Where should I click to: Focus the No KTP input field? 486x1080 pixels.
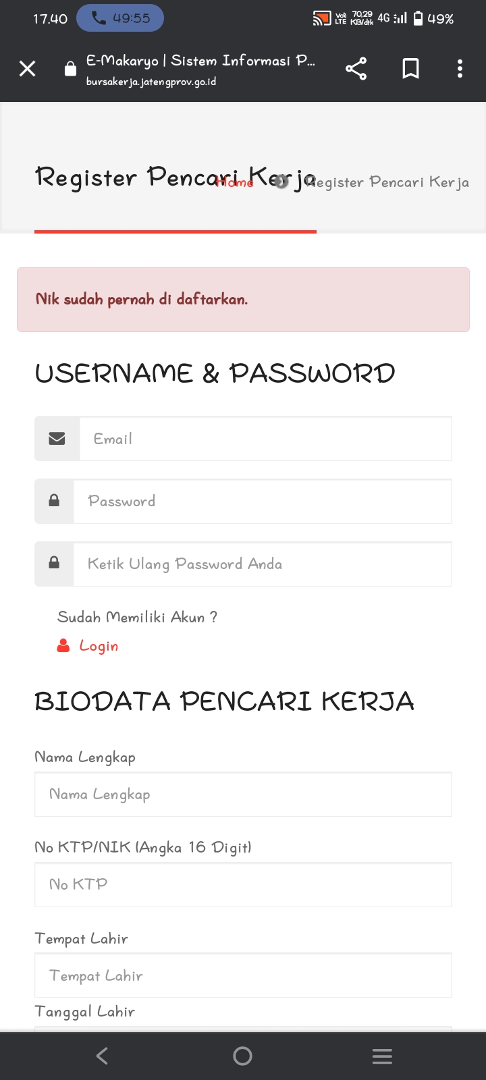coord(243,884)
